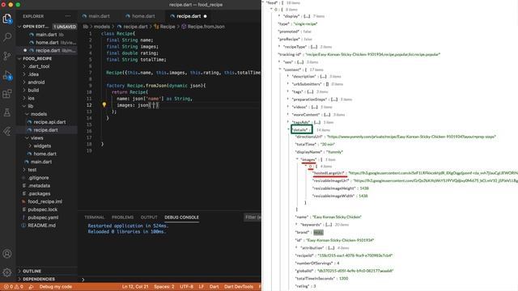
Task: Click the lightbulb quick-fix icon on line 12
Action: tap(104, 105)
